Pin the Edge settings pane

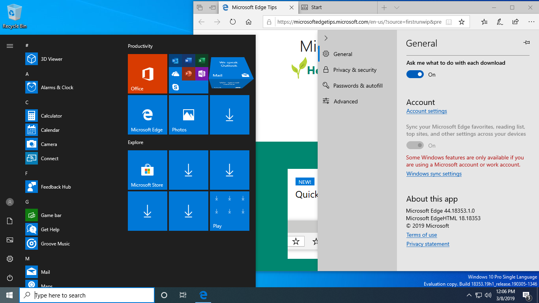tap(526, 43)
